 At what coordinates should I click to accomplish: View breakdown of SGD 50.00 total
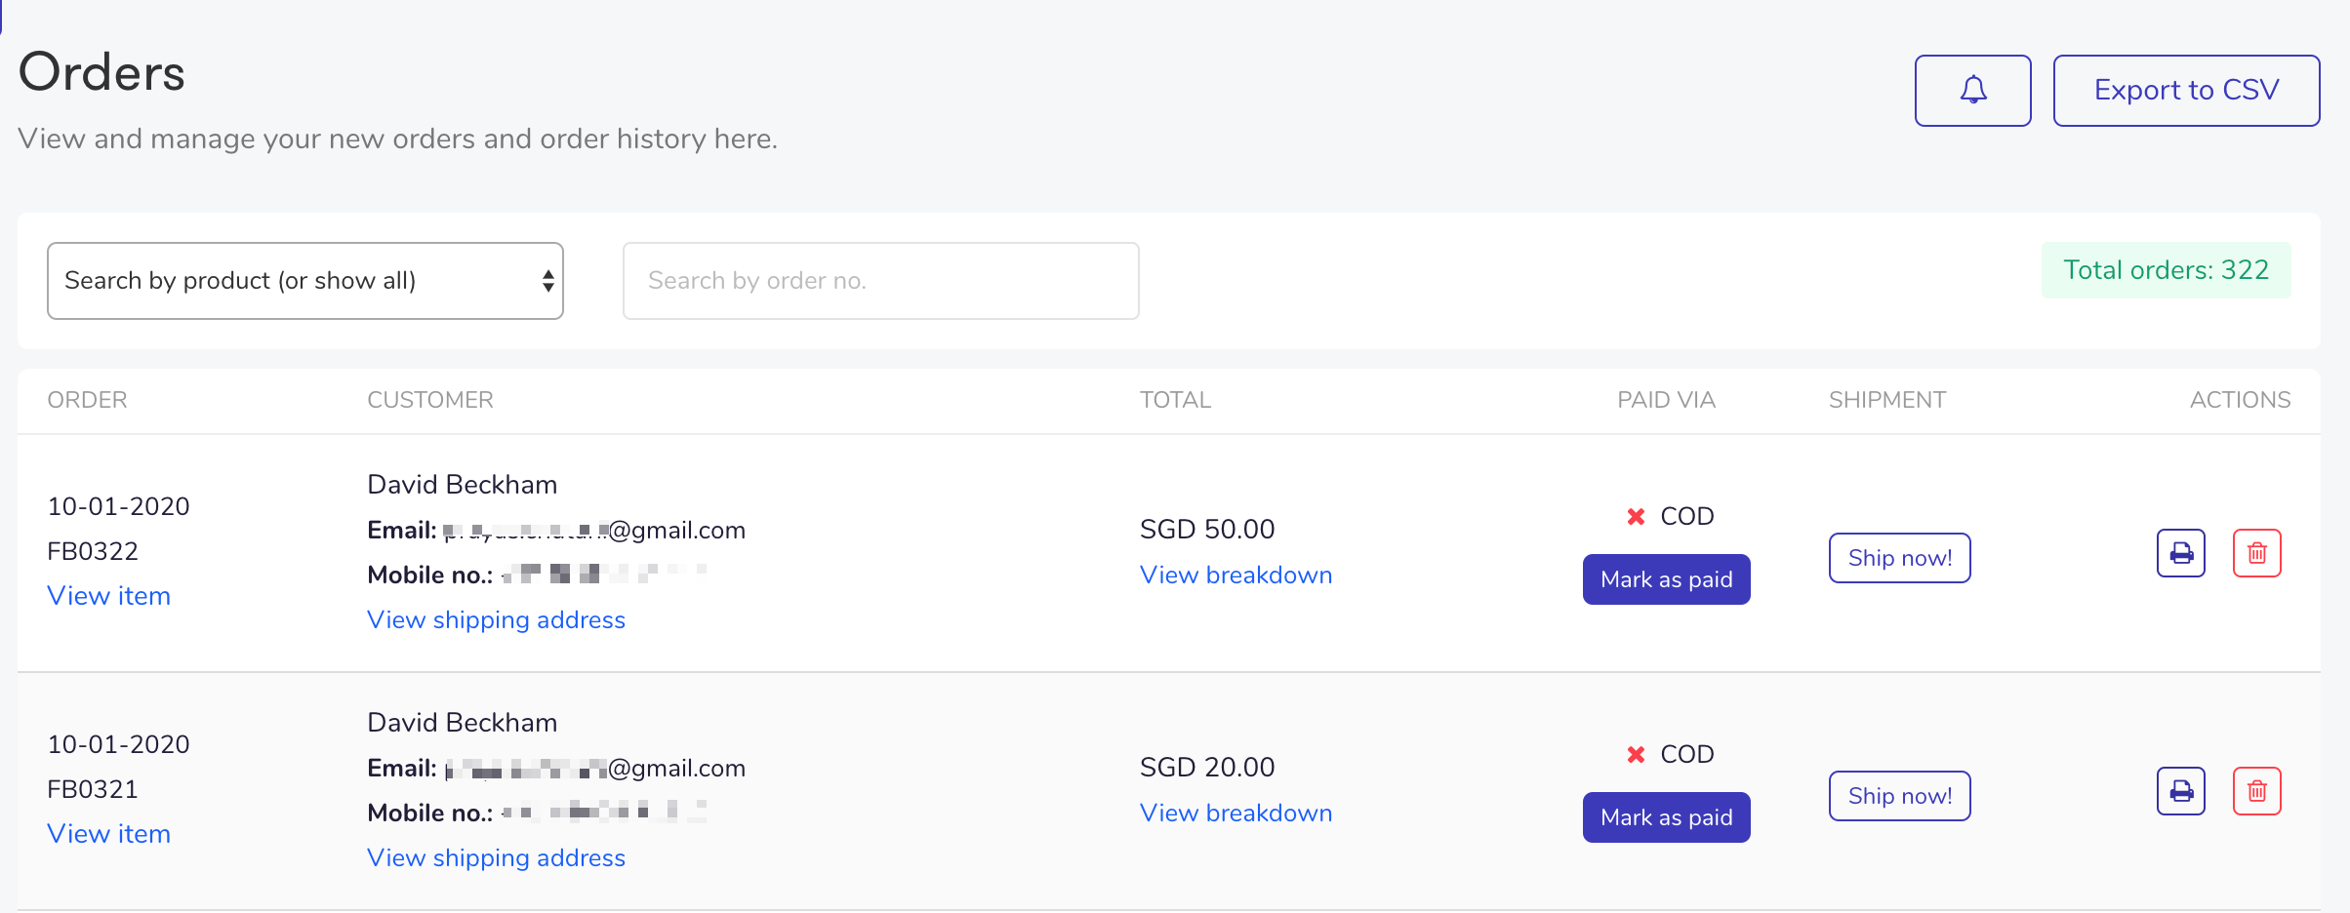[x=1236, y=576]
